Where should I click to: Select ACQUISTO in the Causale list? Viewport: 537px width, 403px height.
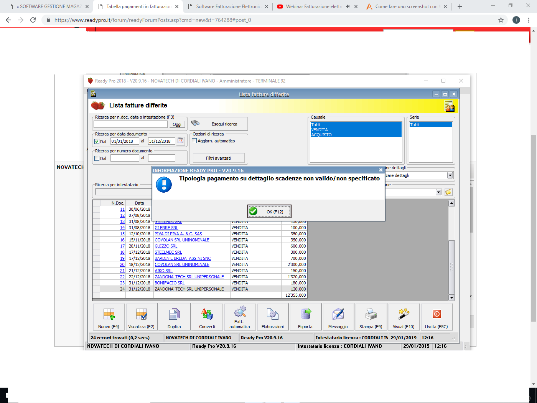(x=356, y=135)
